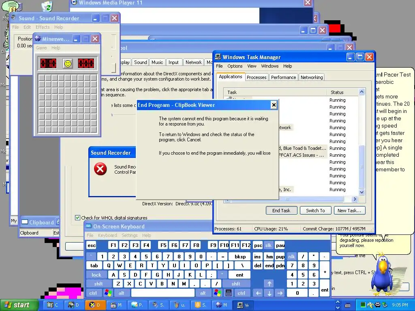Click the Task Manager title bar computer icon
The height and width of the screenshot is (311, 415).
click(218, 57)
